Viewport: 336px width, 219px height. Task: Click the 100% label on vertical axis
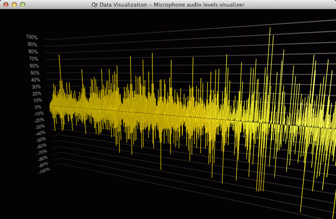pyautogui.click(x=32, y=37)
